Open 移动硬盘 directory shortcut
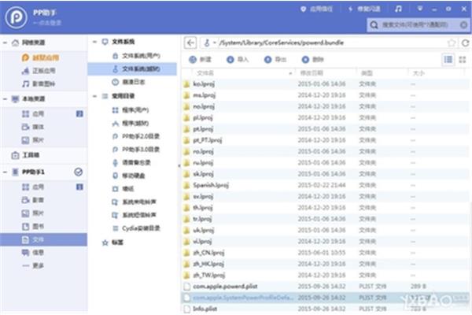The width and height of the screenshot is (472, 315). click(128, 176)
